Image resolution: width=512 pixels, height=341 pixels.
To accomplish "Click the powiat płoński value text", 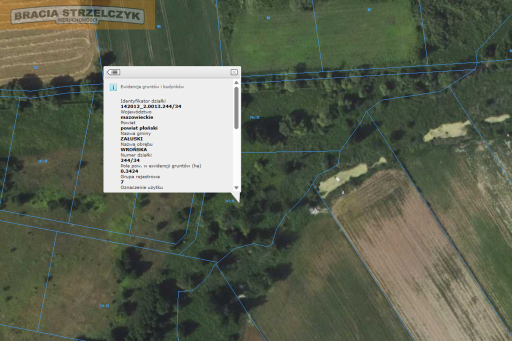I will point(139,128).
